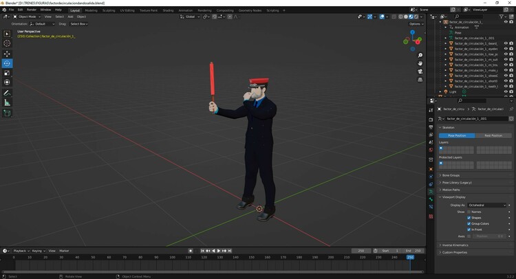
Task: Open the Render menu
Action: coord(32,10)
